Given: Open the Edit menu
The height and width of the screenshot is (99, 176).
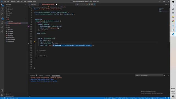Looking at the screenshot, I should click(x=8, y=1).
